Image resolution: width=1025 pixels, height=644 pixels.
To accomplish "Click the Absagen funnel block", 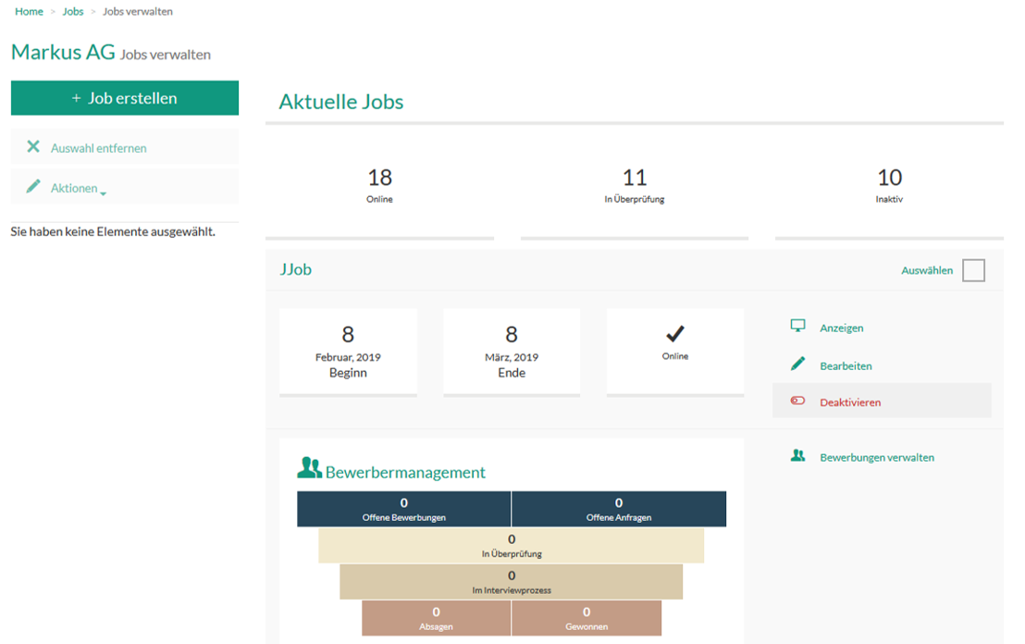I will pyautogui.click(x=436, y=618).
